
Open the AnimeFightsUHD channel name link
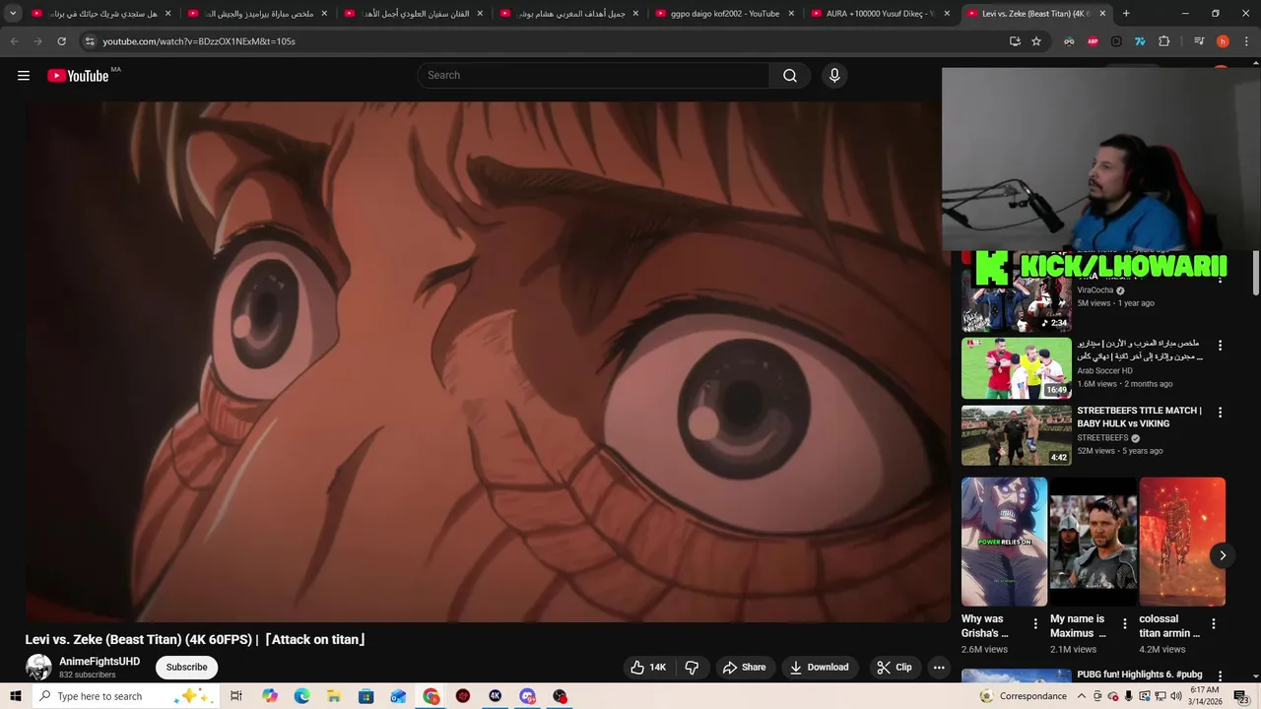point(100,662)
